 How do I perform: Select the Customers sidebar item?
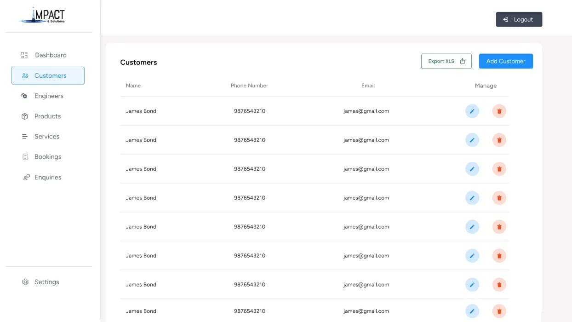pos(48,75)
